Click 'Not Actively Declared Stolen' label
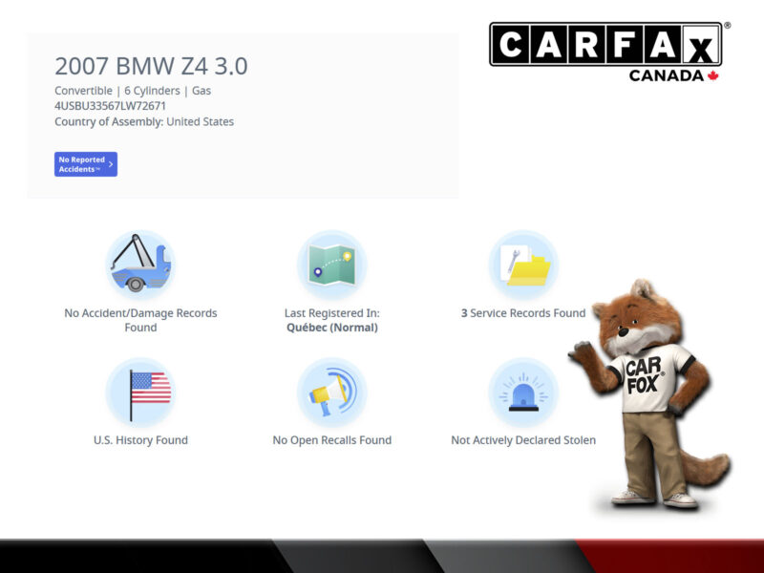This screenshot has width=764, height=573. [x=523, y=440]
